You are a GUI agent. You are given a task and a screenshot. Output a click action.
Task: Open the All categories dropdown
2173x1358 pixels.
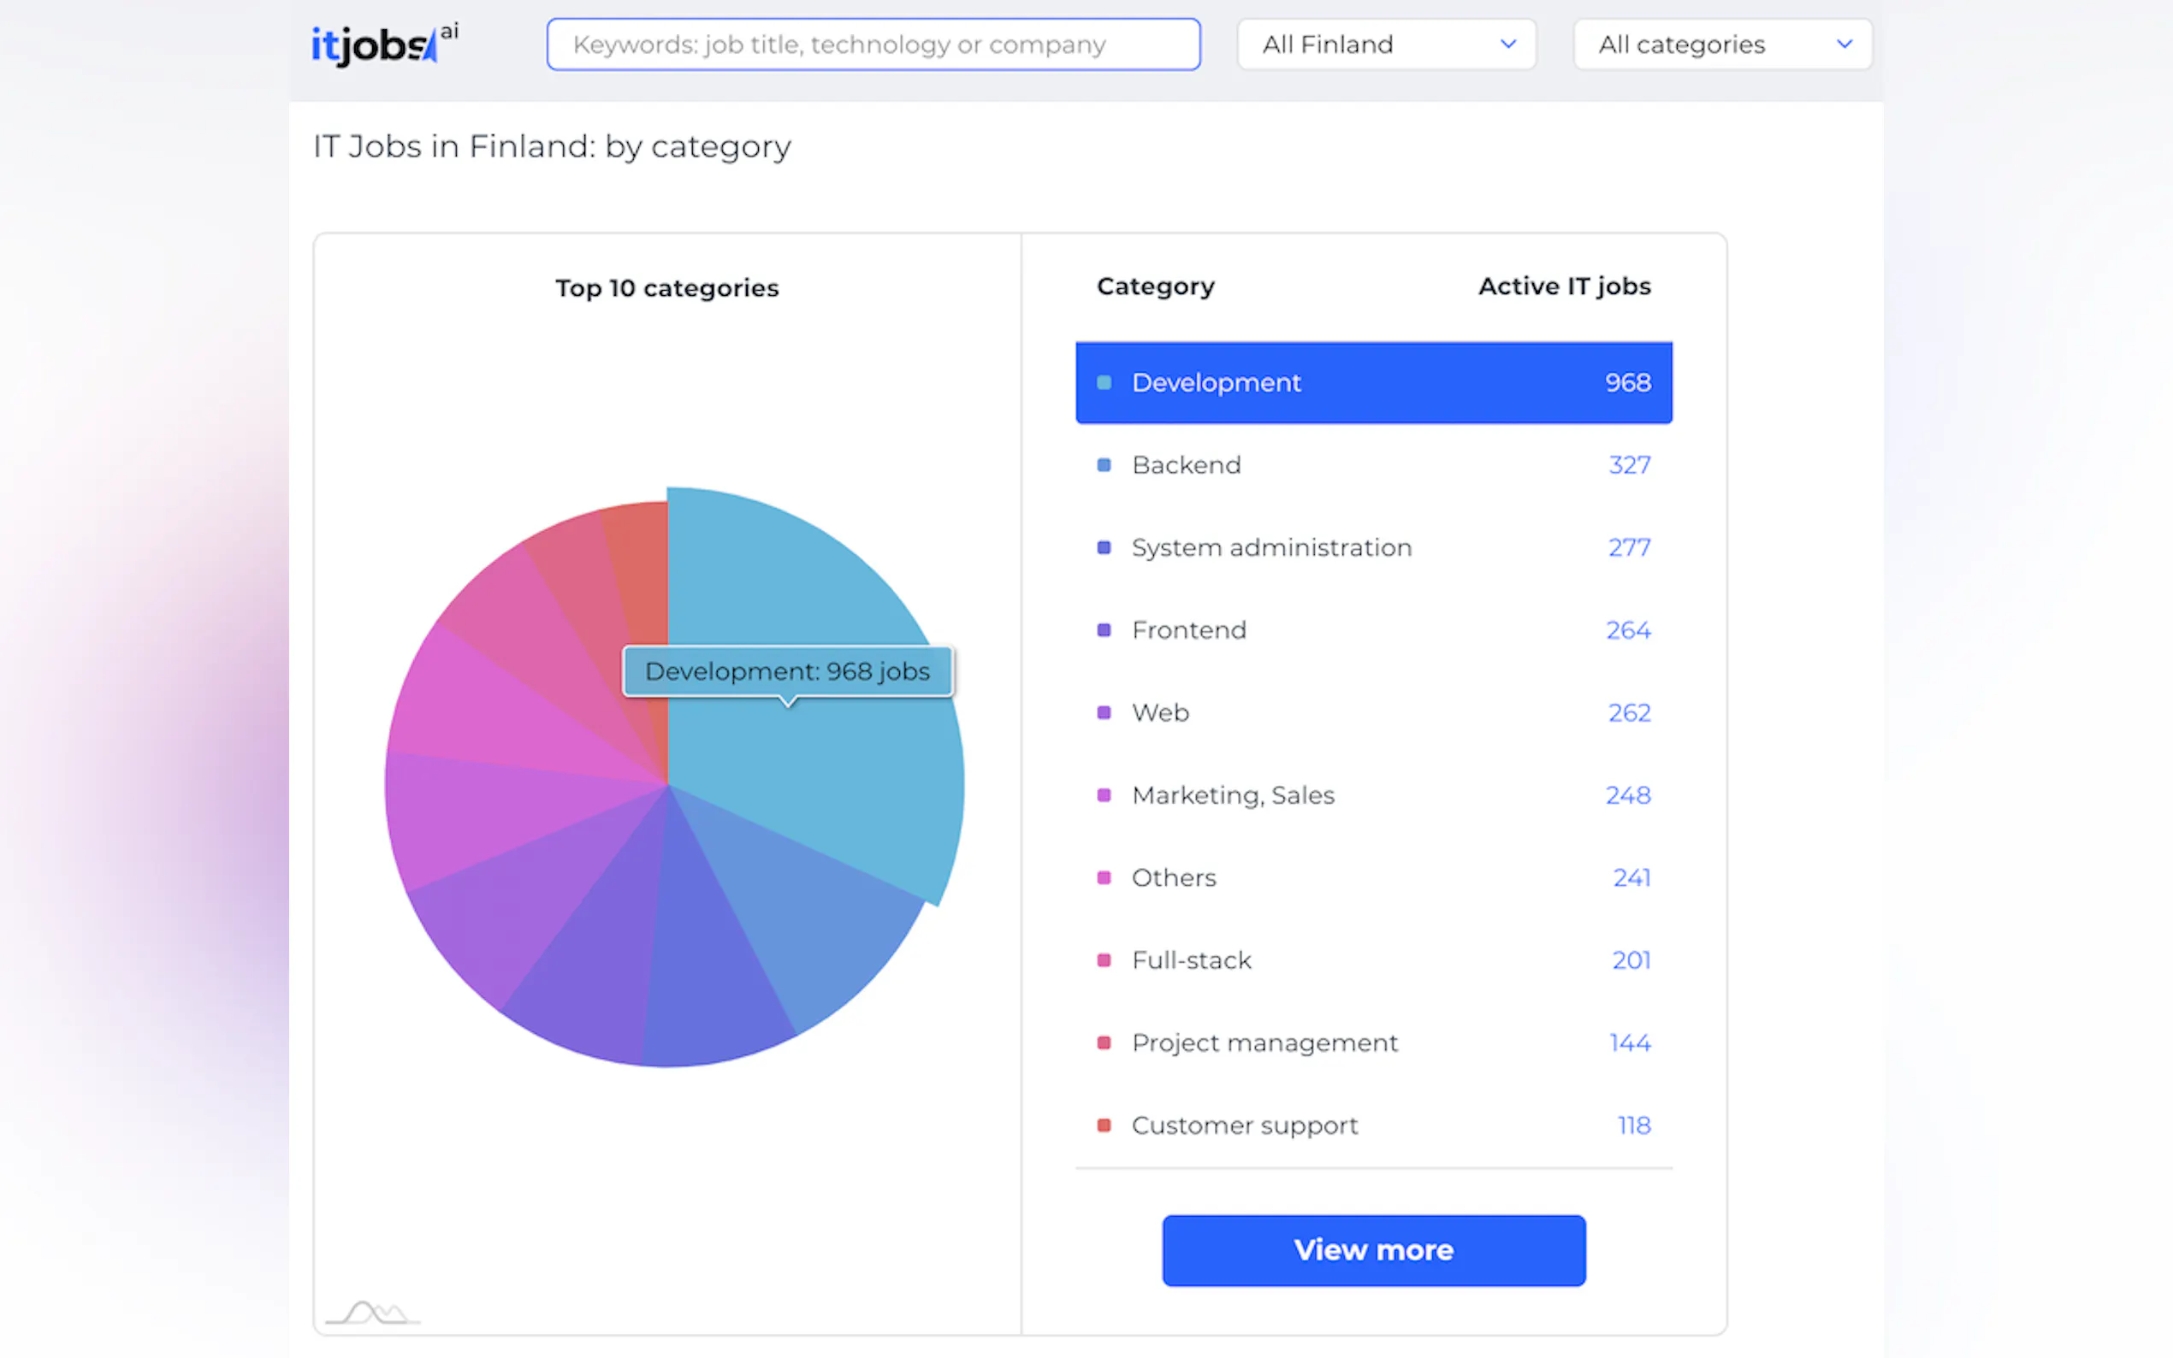(1722, 44)
